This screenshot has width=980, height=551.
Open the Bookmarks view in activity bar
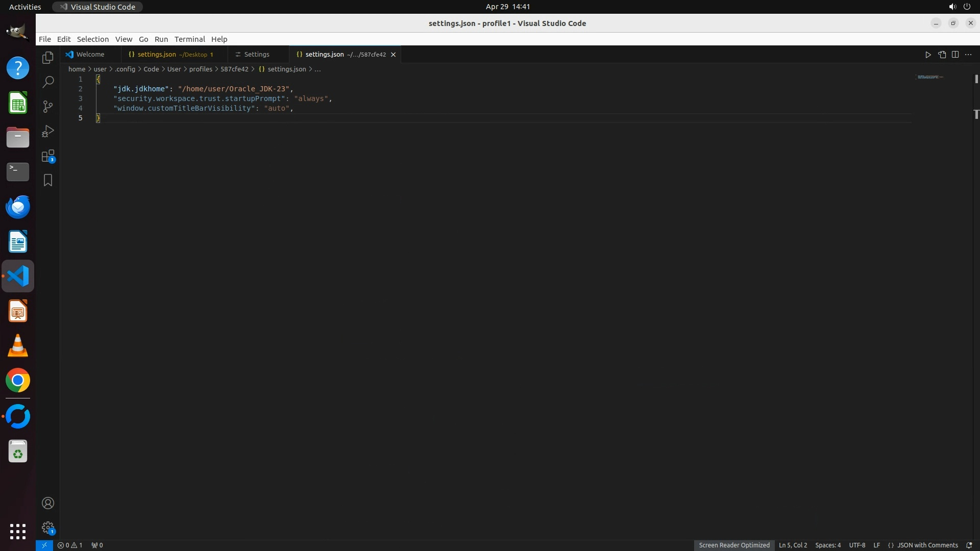[48, 180]
